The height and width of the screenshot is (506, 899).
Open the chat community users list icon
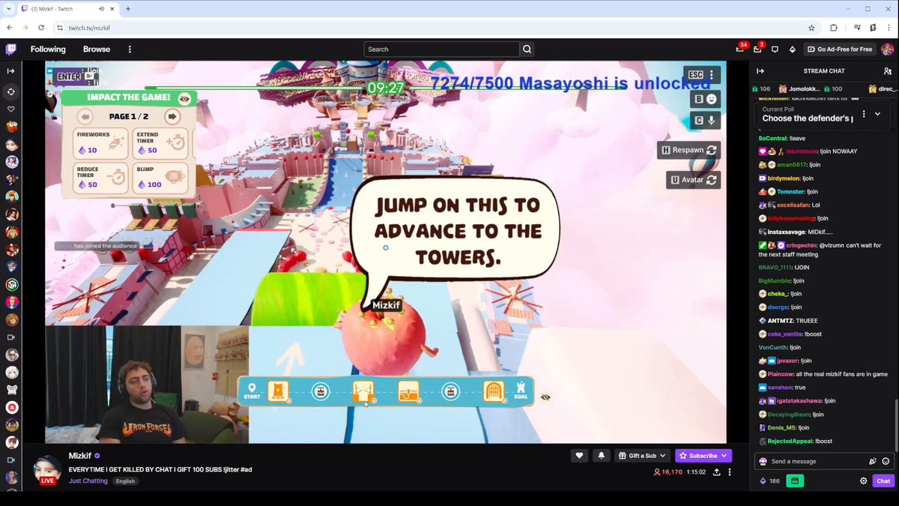click(888, 71)
